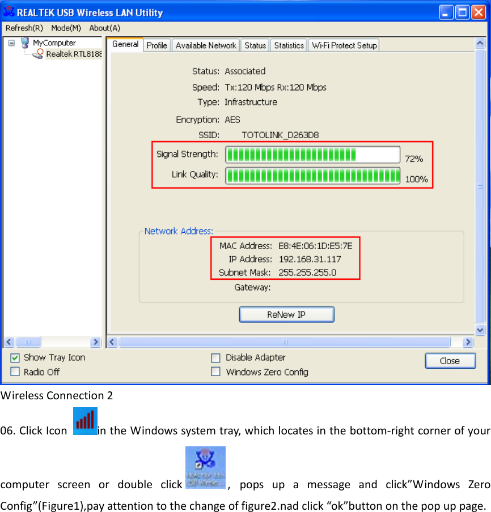
Task: Click the IP address 192.168.31.117
Action: coord(310,259)
